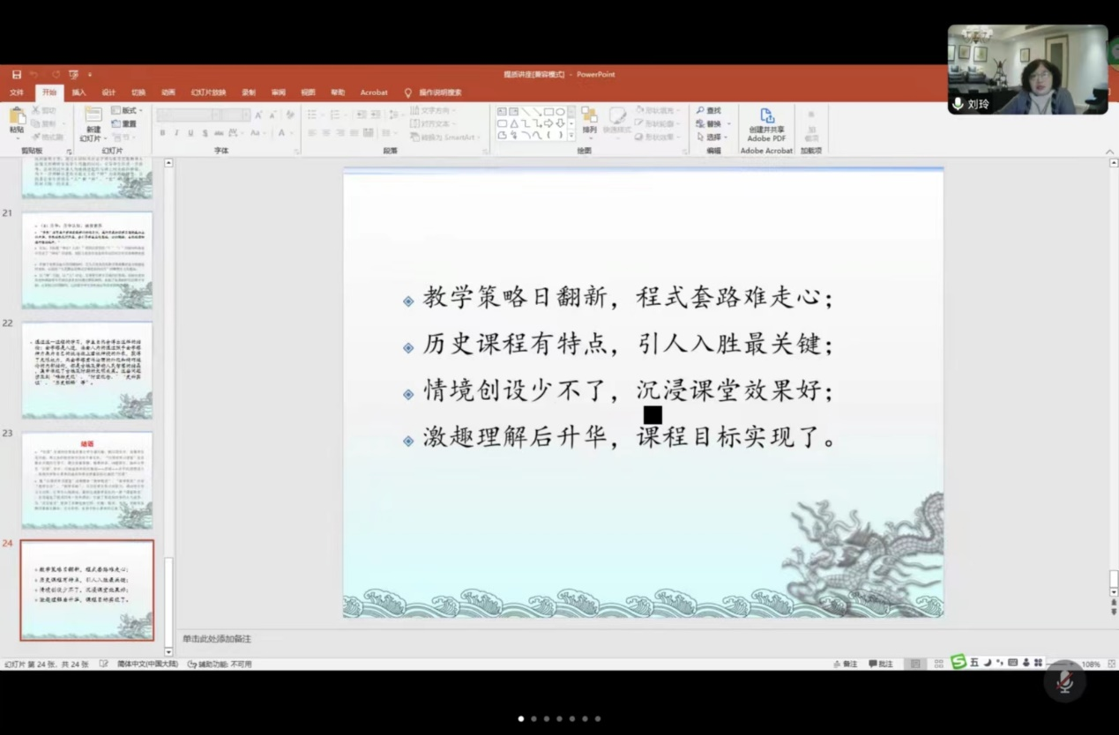The width and height of the screenshot is (1119, 735).
Task: Collapse the ribbon with the chevron arrow
Action: 1109,152
